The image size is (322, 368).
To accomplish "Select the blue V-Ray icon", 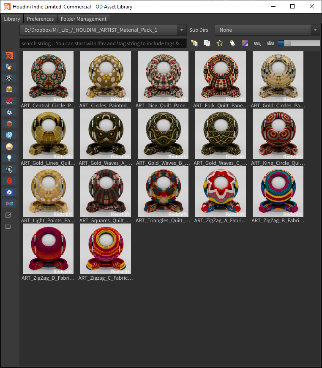I will (x=9, y=192).
